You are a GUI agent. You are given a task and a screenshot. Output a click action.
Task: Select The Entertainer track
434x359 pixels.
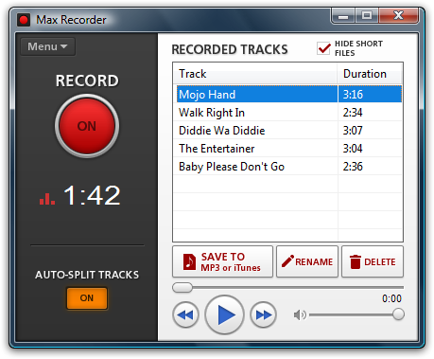[x=257, y=149]
